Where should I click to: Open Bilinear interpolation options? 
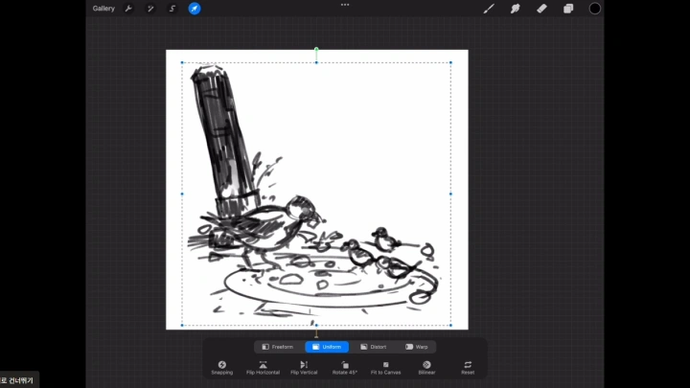click(426, 368)
